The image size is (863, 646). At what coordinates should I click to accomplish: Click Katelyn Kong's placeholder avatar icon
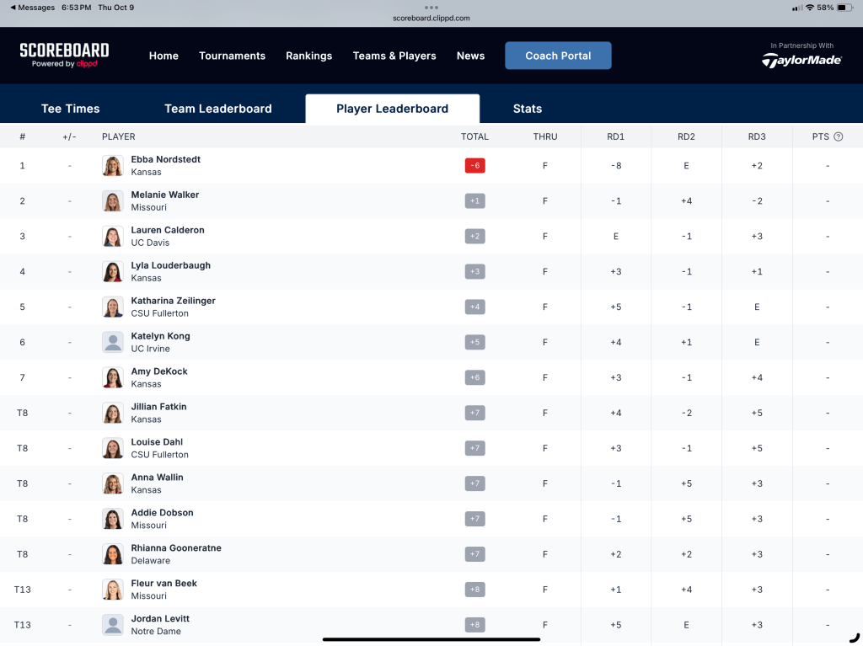point(112,342)
